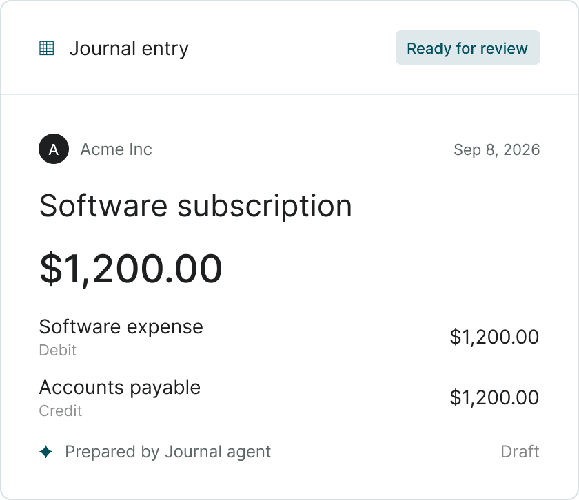Click the Software expense $1,200.00 amount

coord(494,337)
